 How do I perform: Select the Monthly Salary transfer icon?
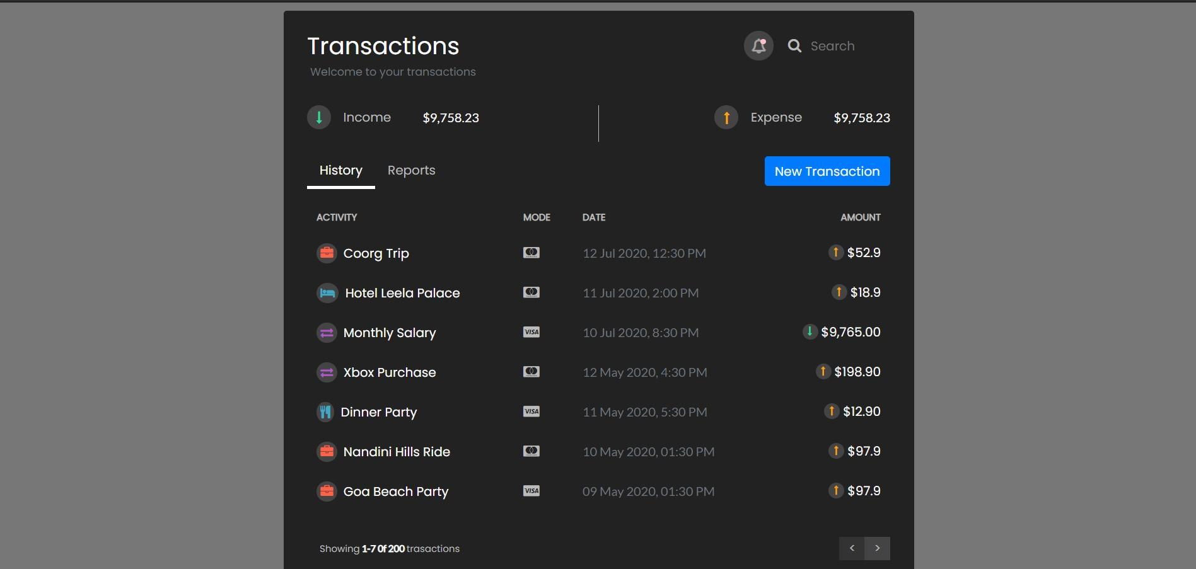click(326, 333)
